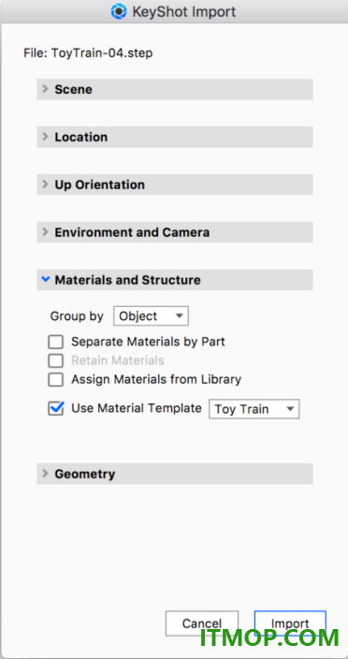The height and width of the screenshot is (659, 348).
Task: Click the Geometry section disclosure arrow
Action: coord(45,474)
